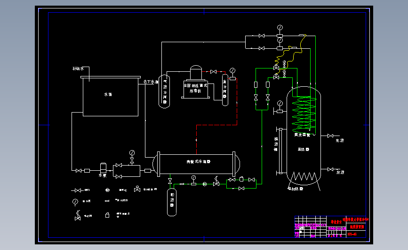Select the valve on the 充液 fill line

coord(330,136)
